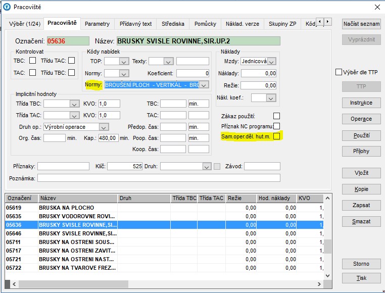
Task: Click the Kopie button
Action: (361, 189)
